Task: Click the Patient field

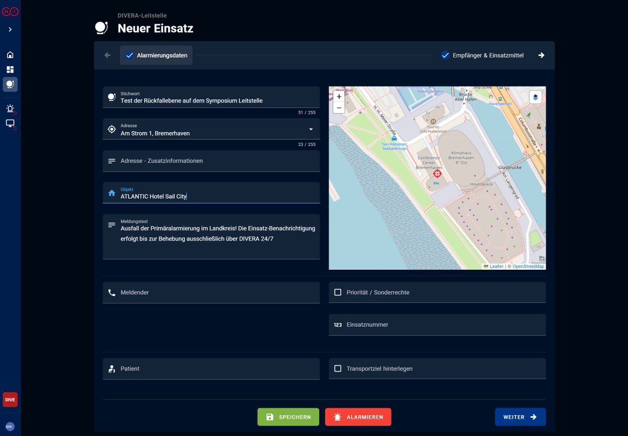Action: click(211, 369)
